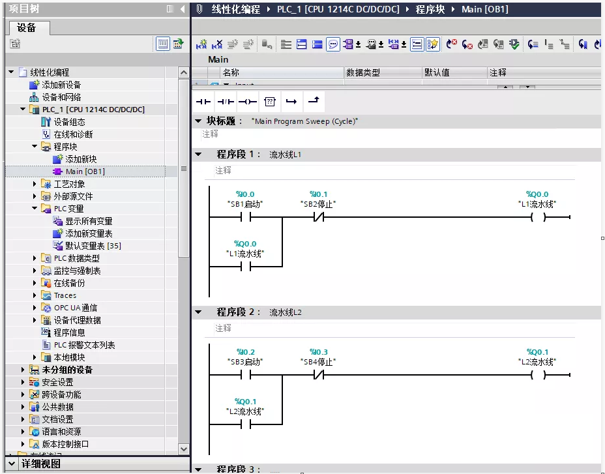This screenshot has height=474, width=605.
Task: Toggle network comments display in toolbar
Action: click(333, 44)
